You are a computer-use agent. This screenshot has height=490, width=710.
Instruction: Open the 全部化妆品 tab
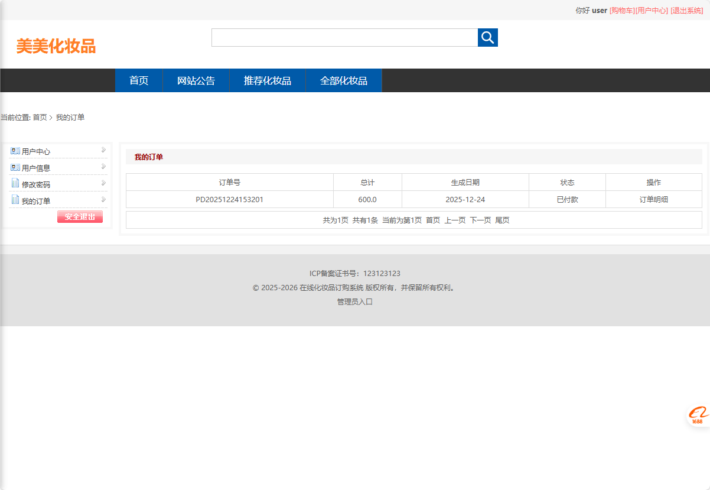343,80
